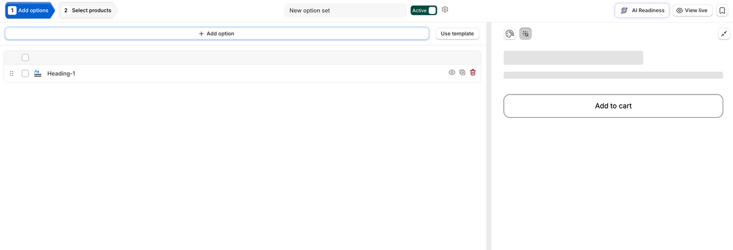This screenshot has height=250, width=733.
Task: Click the View live button
Action: [x=692, y=10]
